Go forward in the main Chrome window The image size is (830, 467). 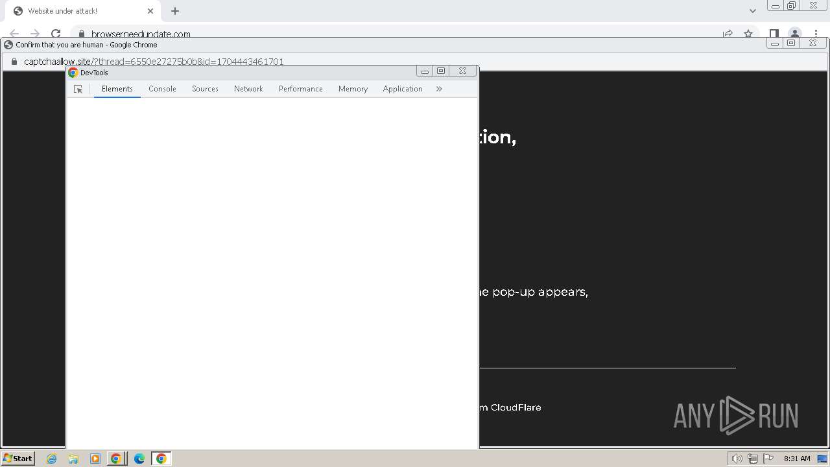click(x=35, y=34)
